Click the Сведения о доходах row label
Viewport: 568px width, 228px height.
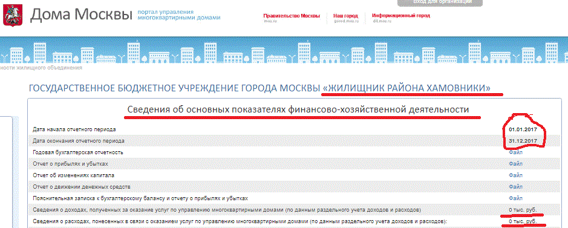click(x=227, y=210)
